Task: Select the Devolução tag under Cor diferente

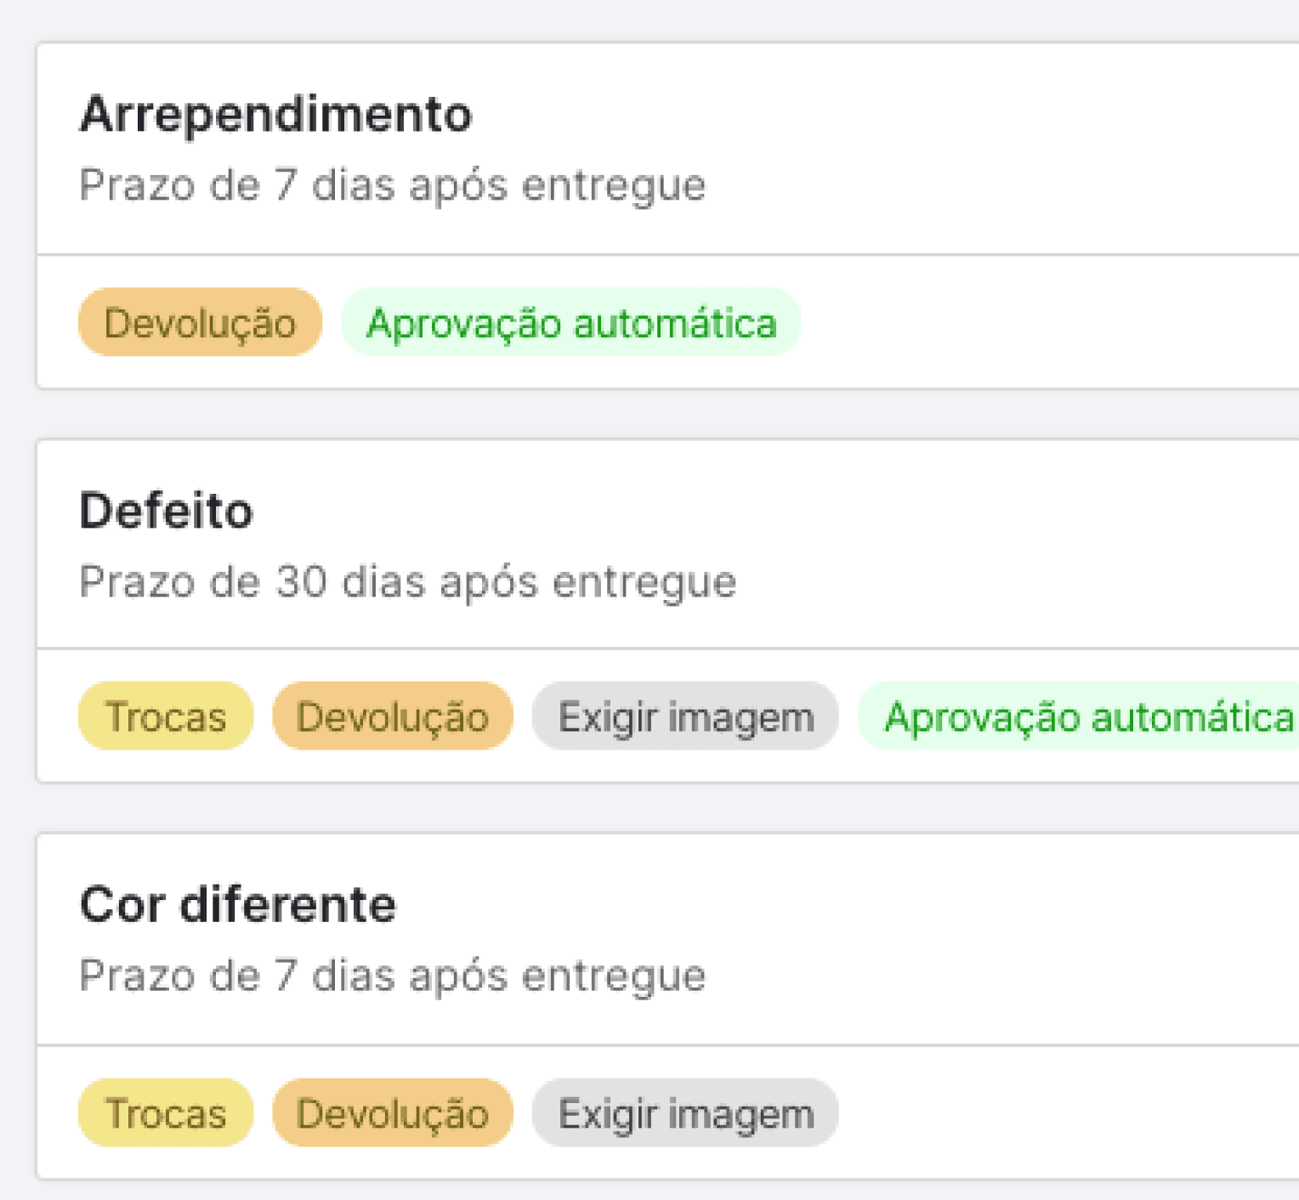Action: tap(393, 1113)
